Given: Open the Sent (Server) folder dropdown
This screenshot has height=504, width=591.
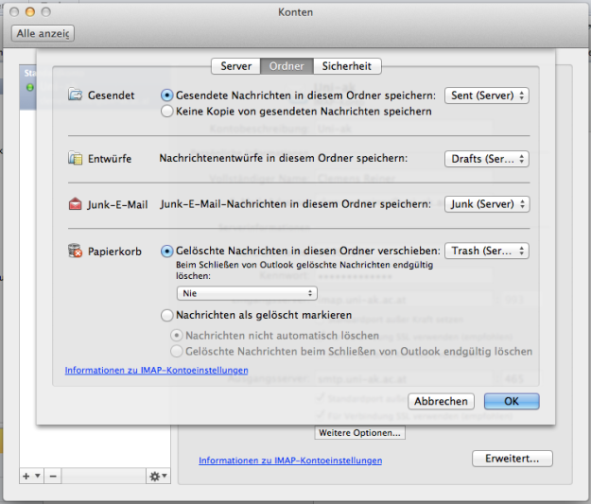Looking at the screenshot, I should 486,96.
